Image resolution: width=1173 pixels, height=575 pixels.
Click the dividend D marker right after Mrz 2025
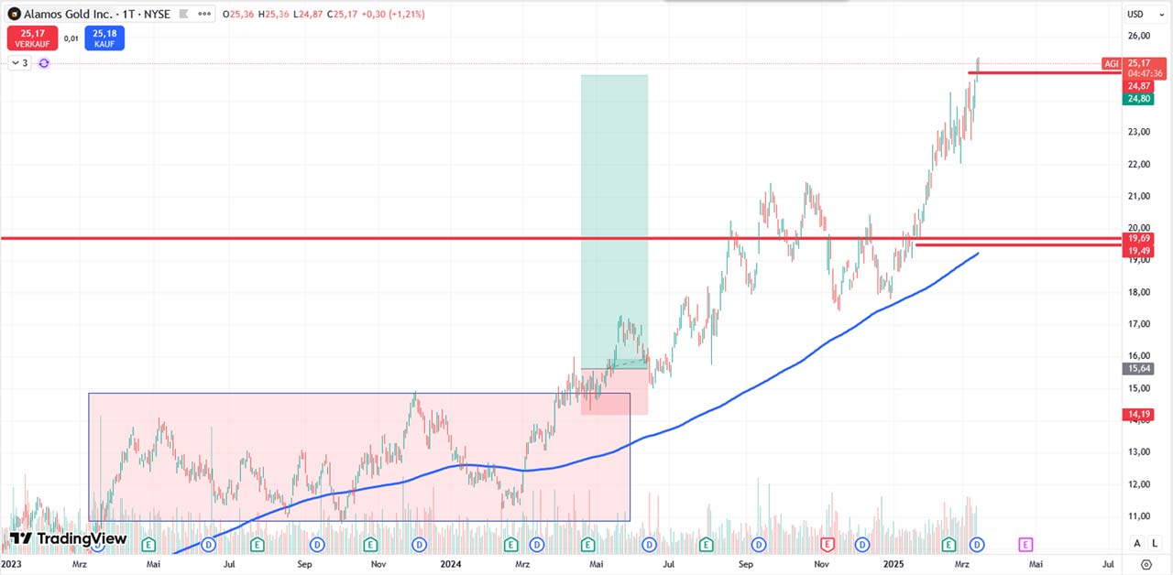click(x=977, y=544)
